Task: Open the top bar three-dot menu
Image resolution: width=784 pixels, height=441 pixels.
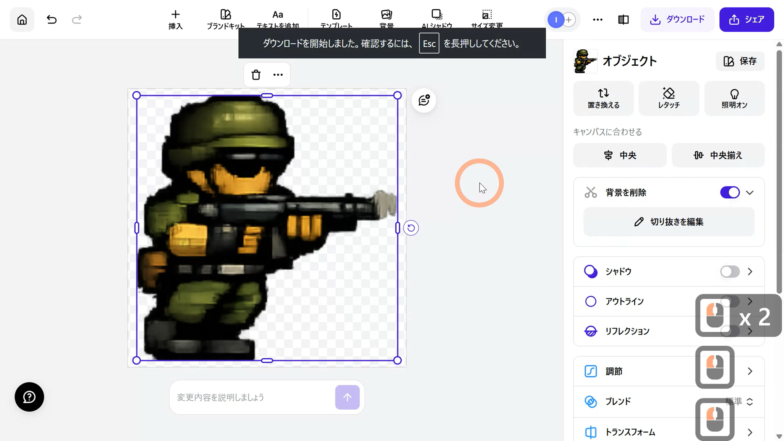Action: point(597,20)
